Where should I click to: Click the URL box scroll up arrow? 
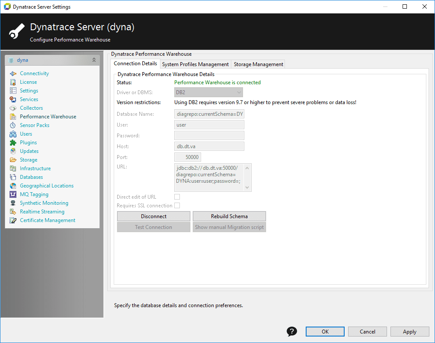pyautogui.click(x=247, y=168)
